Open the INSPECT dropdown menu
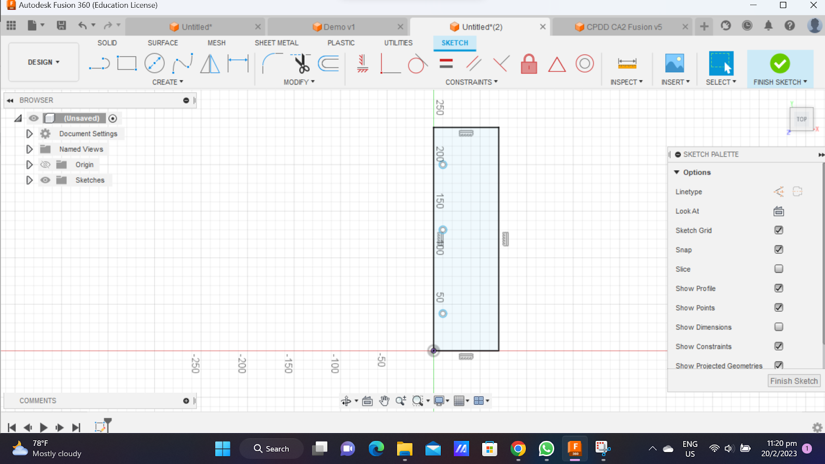The image size is (825, 464). 626,82
